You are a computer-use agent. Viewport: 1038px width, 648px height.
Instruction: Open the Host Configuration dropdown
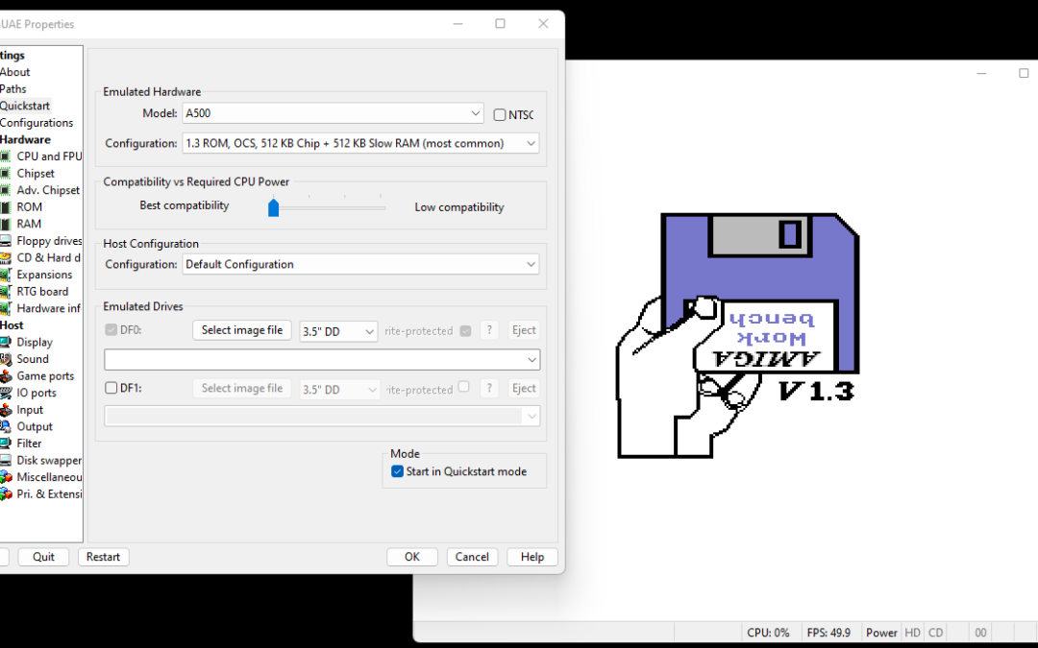360,265
